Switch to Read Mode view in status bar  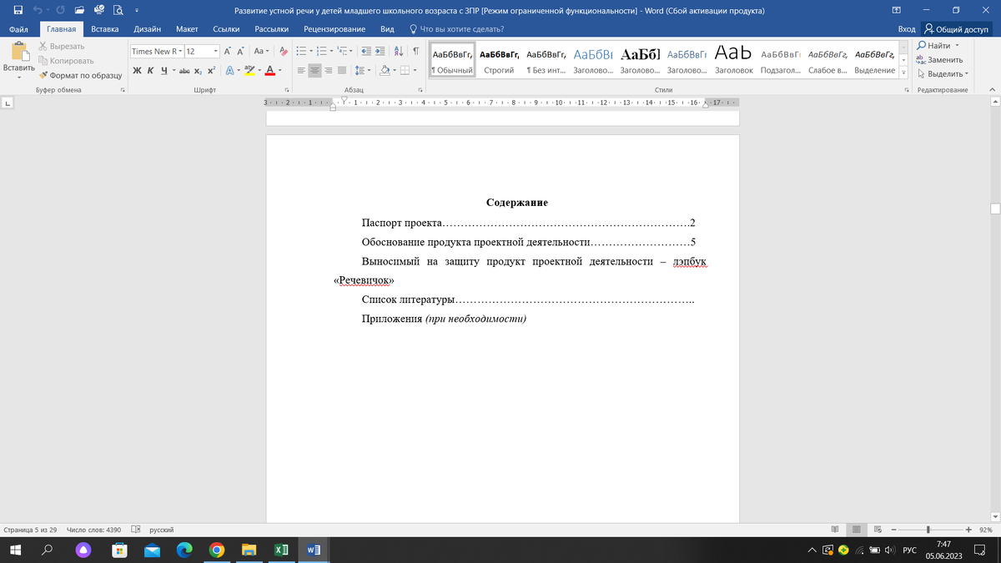pos(836,530)
